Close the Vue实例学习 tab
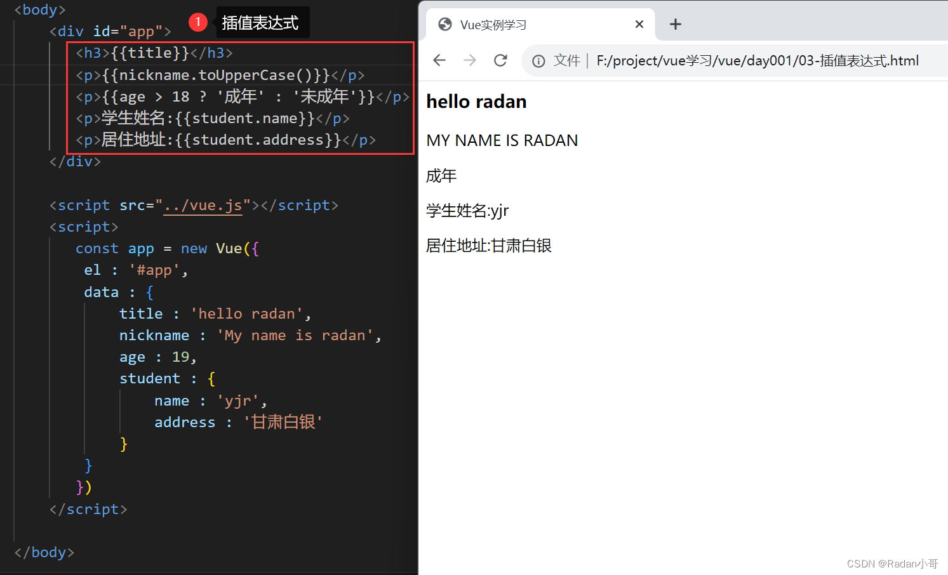Screen dimensions: 948x575 click(x=639, y=24)
